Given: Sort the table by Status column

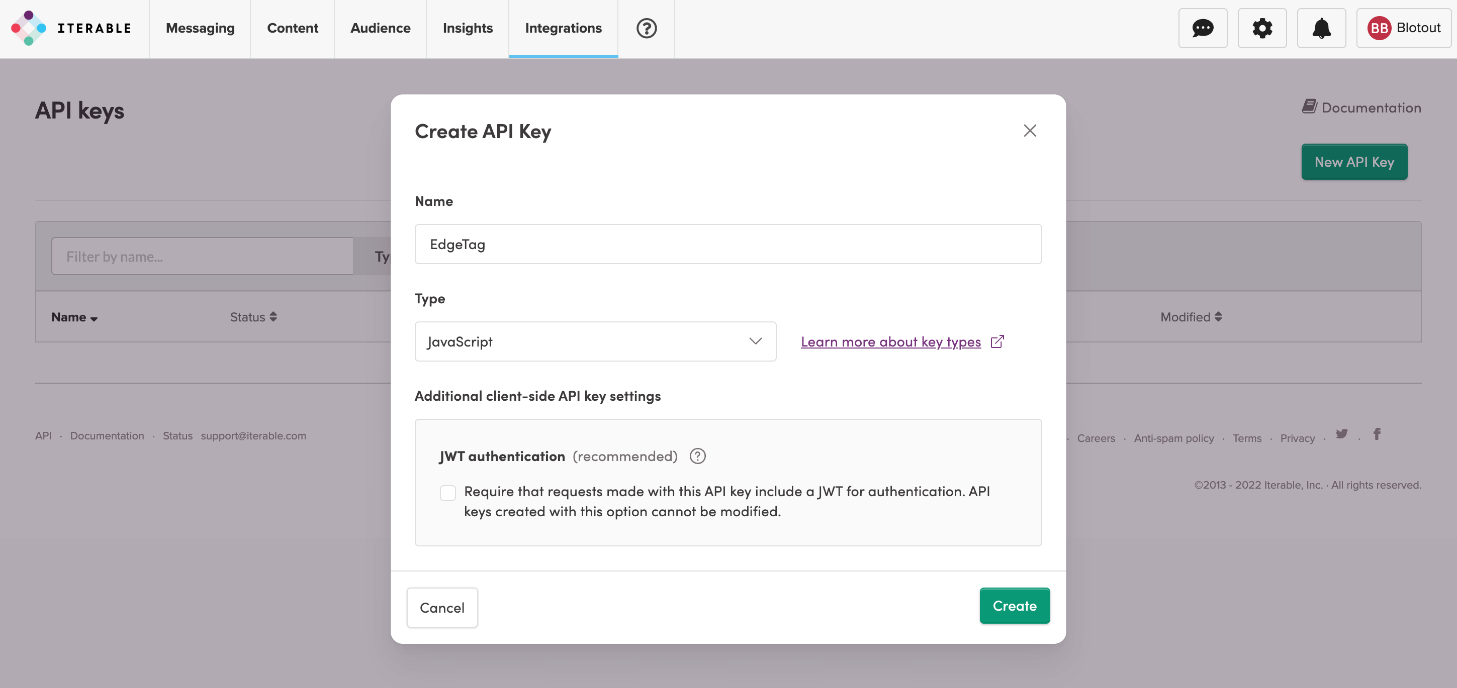Looking at the screenshot, I should tap(253, 317).
